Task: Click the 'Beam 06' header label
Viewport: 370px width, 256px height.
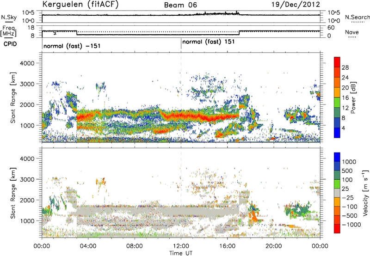Action: click(x=180, y=5)
